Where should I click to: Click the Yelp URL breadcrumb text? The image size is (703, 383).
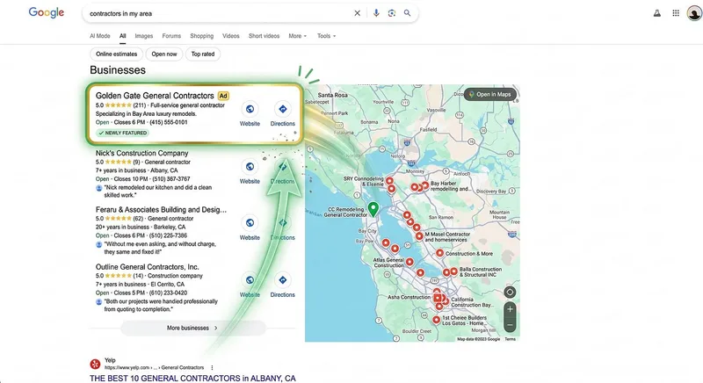pyautogui.click(x=155, y=367)
